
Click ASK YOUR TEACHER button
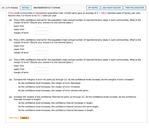coord(112,8)
